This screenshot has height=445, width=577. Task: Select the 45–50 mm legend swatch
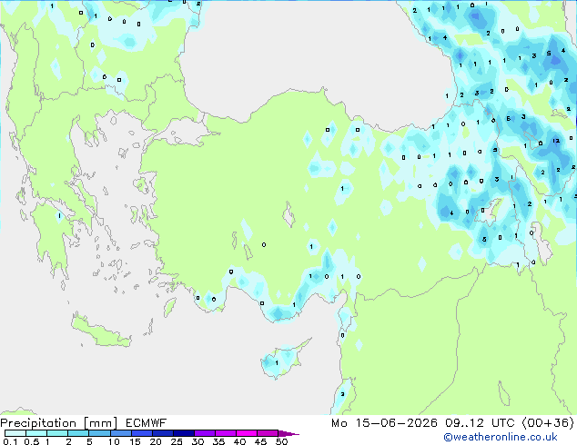(x=268, y=433)
